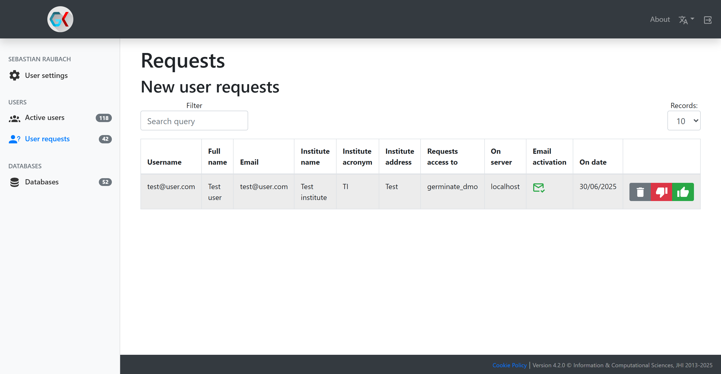
Task: Reject the request with the thumbs-down button
Action: tap(661, 192)
